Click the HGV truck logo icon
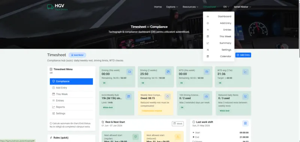 [50, 7]
